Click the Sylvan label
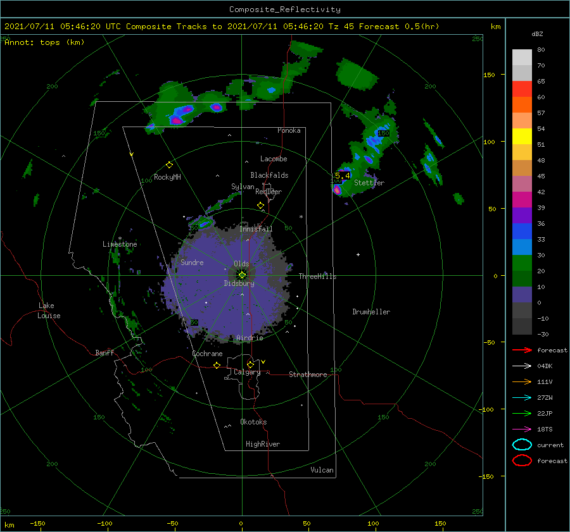The image size is (570, 532). tap(243, 187)
